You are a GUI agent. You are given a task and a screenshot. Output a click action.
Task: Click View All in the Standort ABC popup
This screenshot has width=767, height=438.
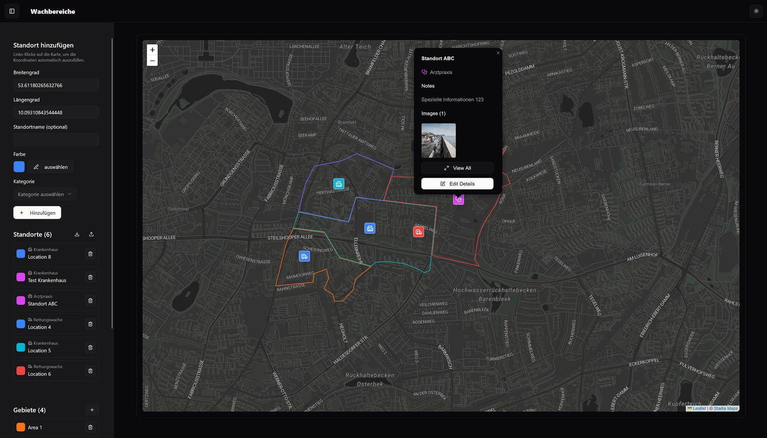[457, 168]
